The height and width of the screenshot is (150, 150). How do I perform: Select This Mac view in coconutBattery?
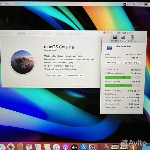click(x=115, y=38)
